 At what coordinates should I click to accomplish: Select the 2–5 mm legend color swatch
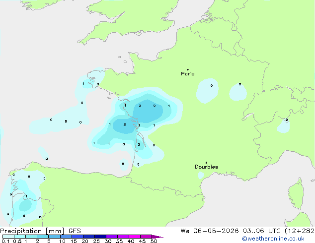[x=43, y=237]
